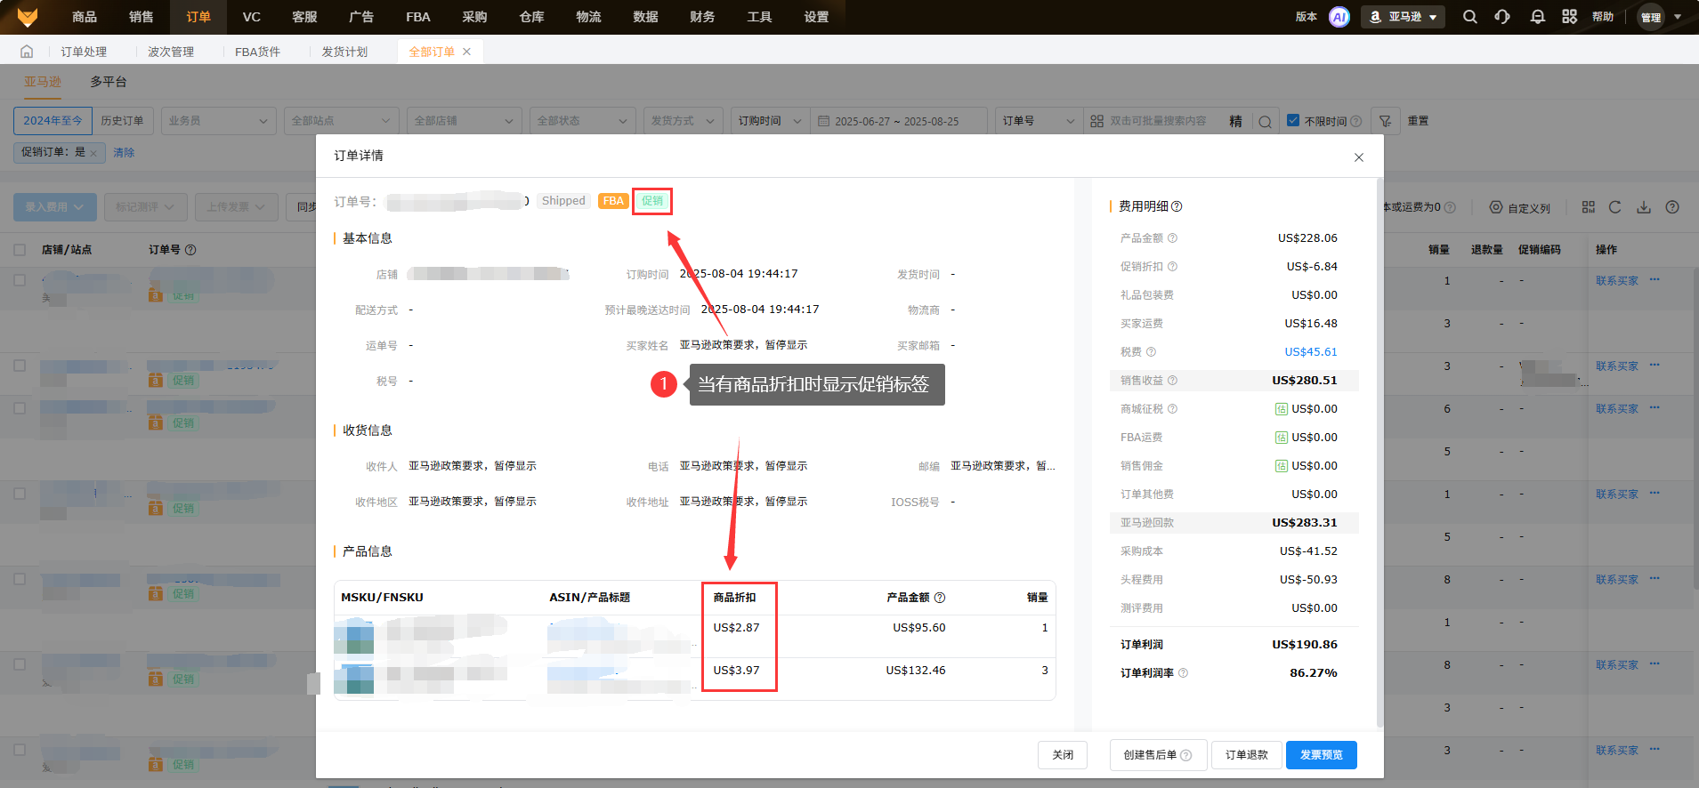1699x788 pixels.
Task: Open global search magnifier in top bar
Action: click(x=1470, y=17)
